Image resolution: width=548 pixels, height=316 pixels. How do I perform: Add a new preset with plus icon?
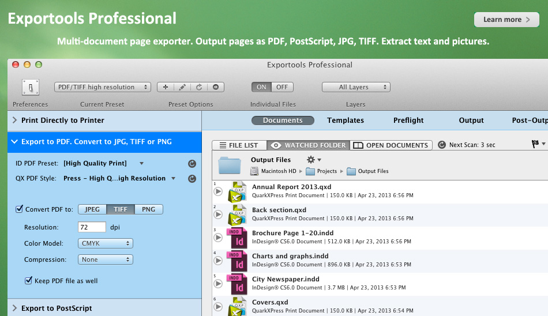point(166,87)
